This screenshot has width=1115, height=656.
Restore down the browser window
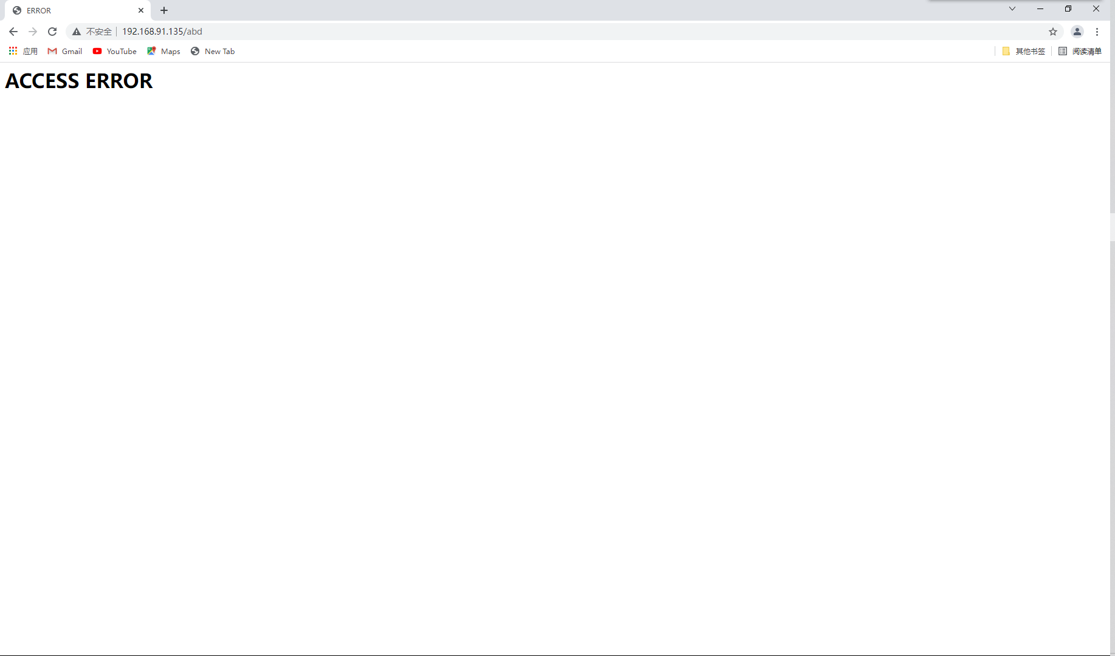pos(1068,9)
